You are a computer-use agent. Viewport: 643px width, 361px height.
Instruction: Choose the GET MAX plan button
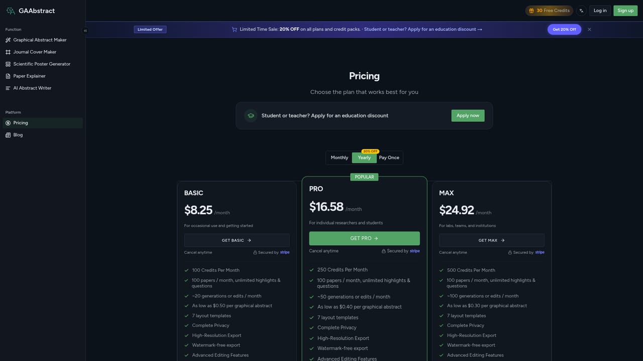[x=492, y=240]
